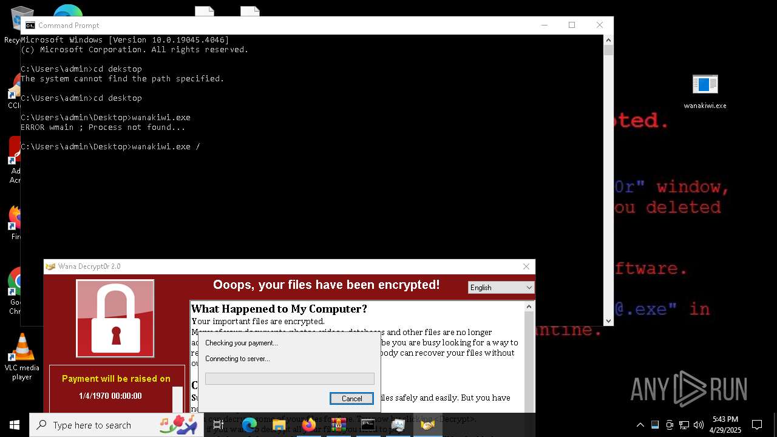Open Firefox from taskbar
The height and width of the screenshot is (437, 777).
(309, 425)
